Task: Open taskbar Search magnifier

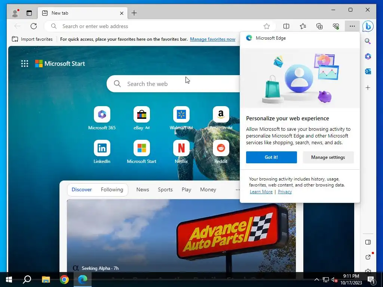Action: tap(27, 280)
